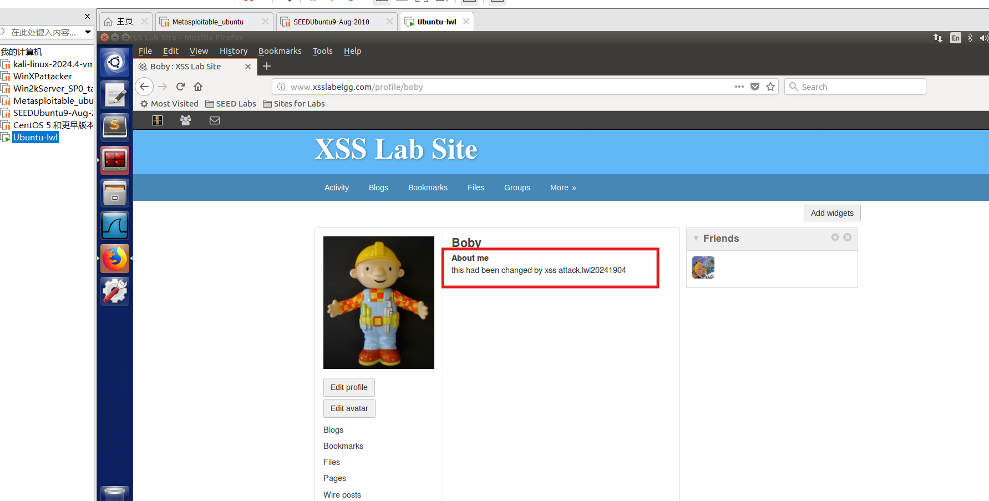This screenshot has height=501, width=989.
Task: Remove the Friends widget
Action: 848,237
